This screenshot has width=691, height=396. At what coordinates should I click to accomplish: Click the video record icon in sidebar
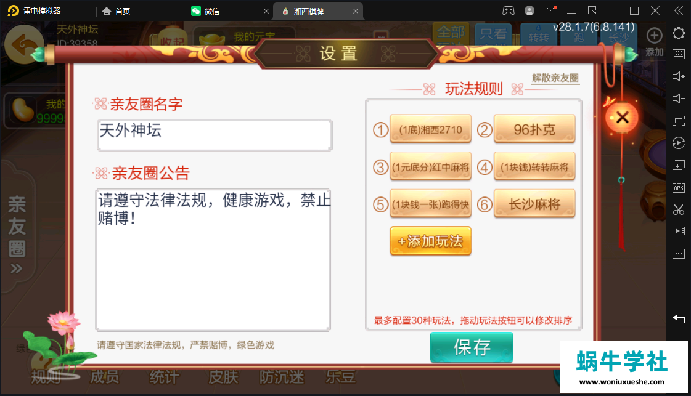click(678, 231)
